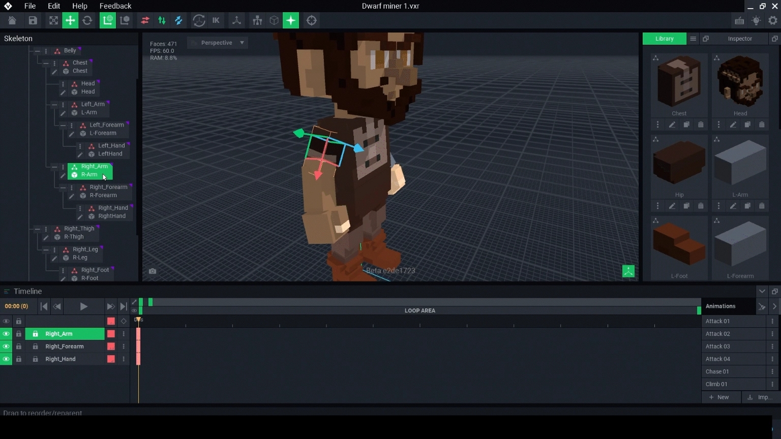Hide the Right_Forearm timeline track
The width and height of the screenshot is (781, 439).
[6, 347]
